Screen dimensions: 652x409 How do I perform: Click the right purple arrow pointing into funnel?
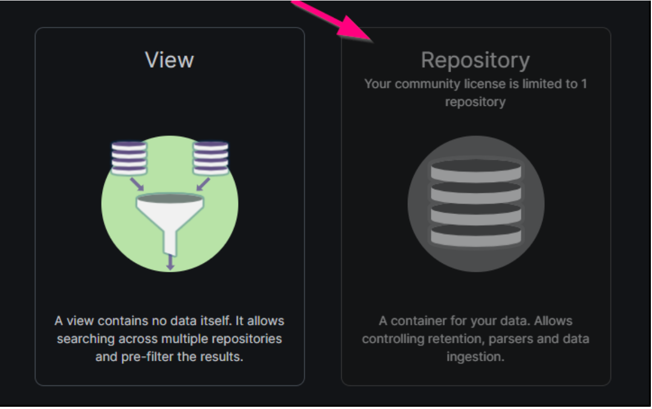tap(203, 184)
